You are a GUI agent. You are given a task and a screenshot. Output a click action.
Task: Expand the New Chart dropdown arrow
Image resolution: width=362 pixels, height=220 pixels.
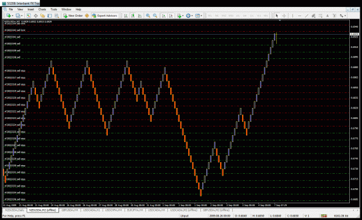[13, 16]
